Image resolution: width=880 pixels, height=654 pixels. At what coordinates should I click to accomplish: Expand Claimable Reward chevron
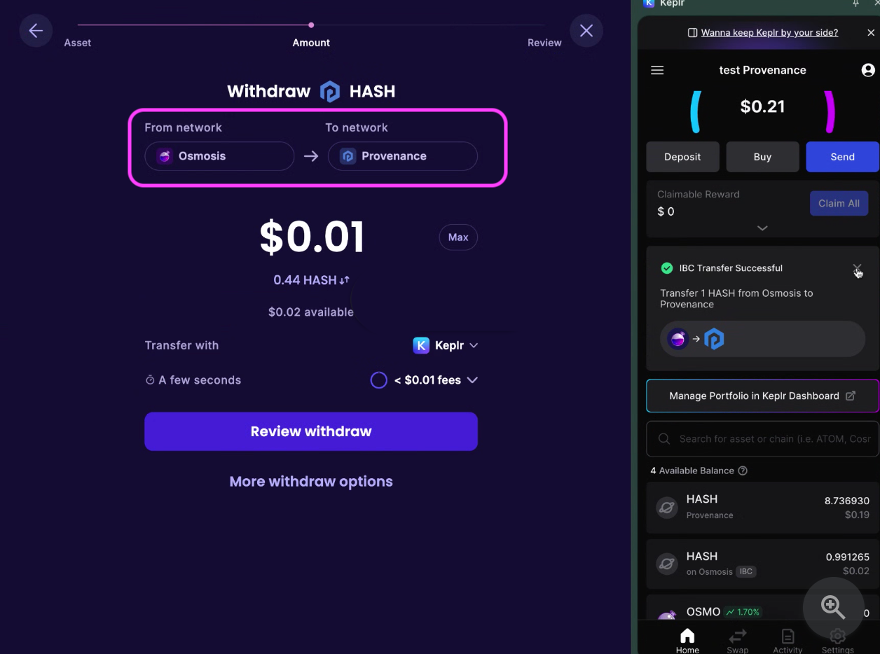(x=762, y=228)
